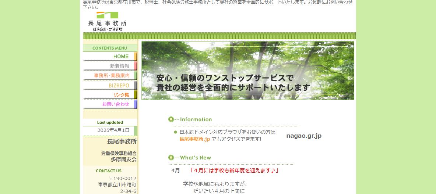Click the CONTACT US heading
Viewport: 436px width, 194px height.
point(109,171)
